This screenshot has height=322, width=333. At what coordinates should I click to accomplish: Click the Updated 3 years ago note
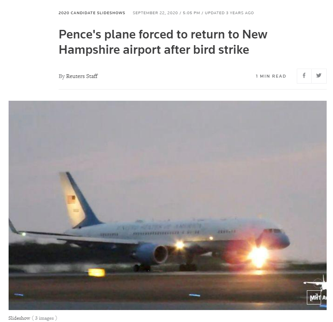coord(229,13)
